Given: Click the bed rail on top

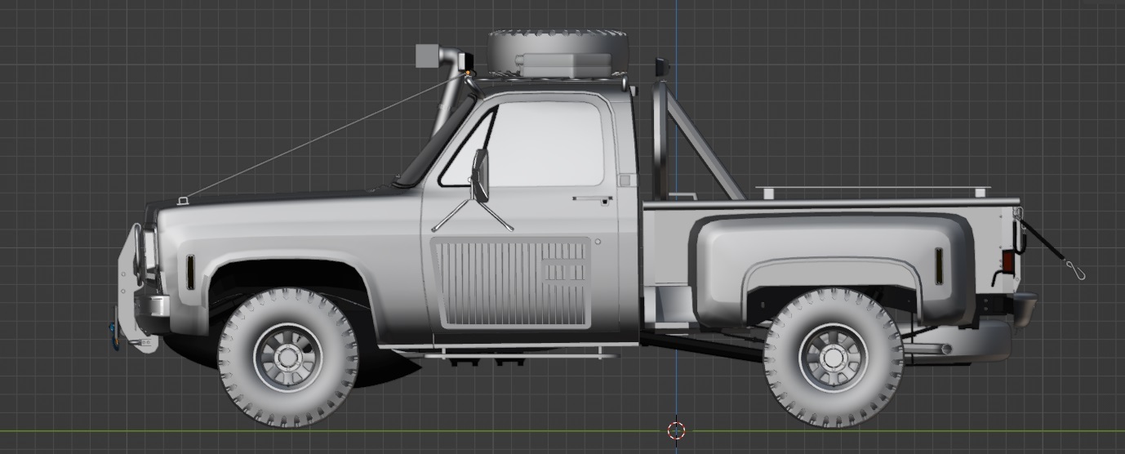Looking at the screenshot, I should pos(872,190).
